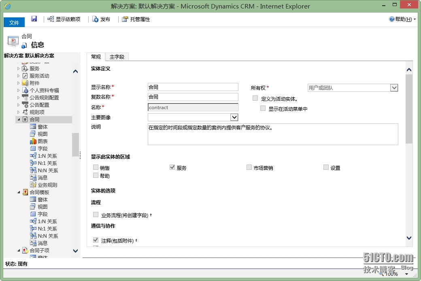This screenshot has height=281, width=421.
Task: Check the 帮助 area checkbox
Action: [96, 175]
